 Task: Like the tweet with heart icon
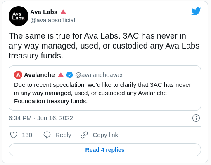point(14,135)
